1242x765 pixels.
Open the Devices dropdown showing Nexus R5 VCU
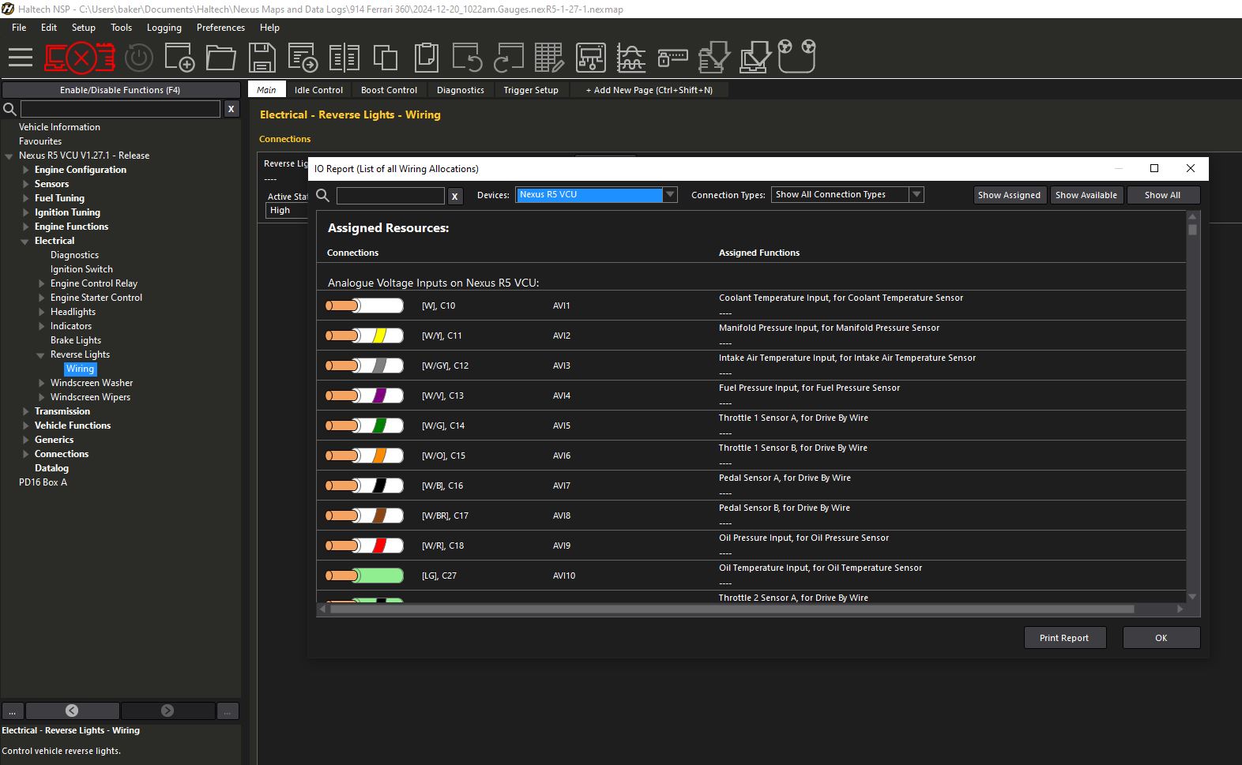pyautogui.click(x=596, y=194)
